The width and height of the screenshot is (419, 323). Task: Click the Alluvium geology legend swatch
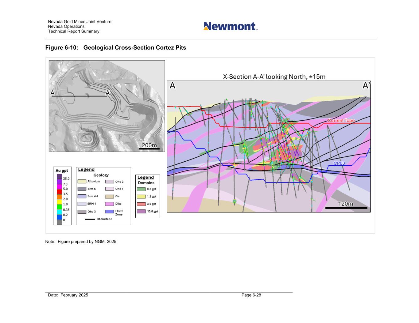pyautogui.click(x=82, y=182)
